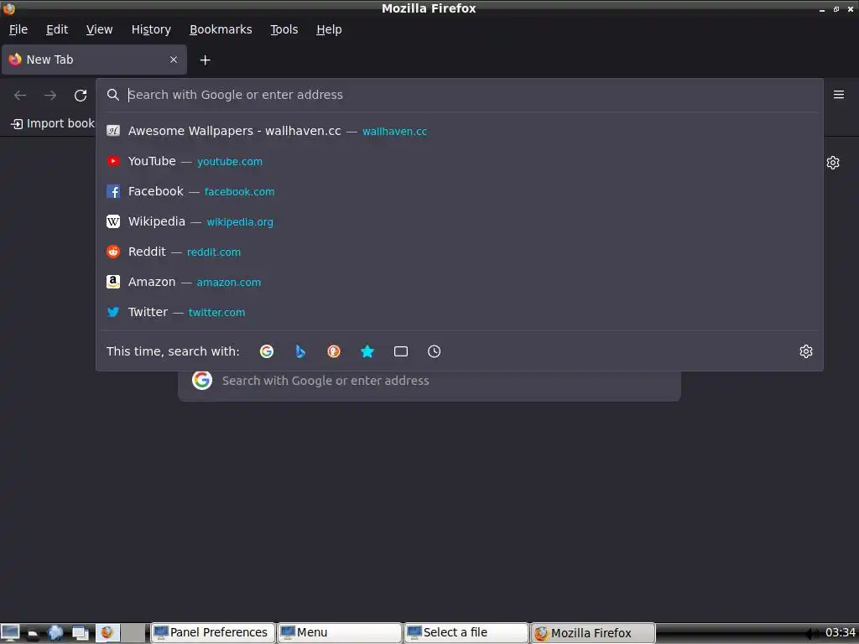Switch to Menu taskbar window
This screenshot has height=644, width=859.
(339, 633)
